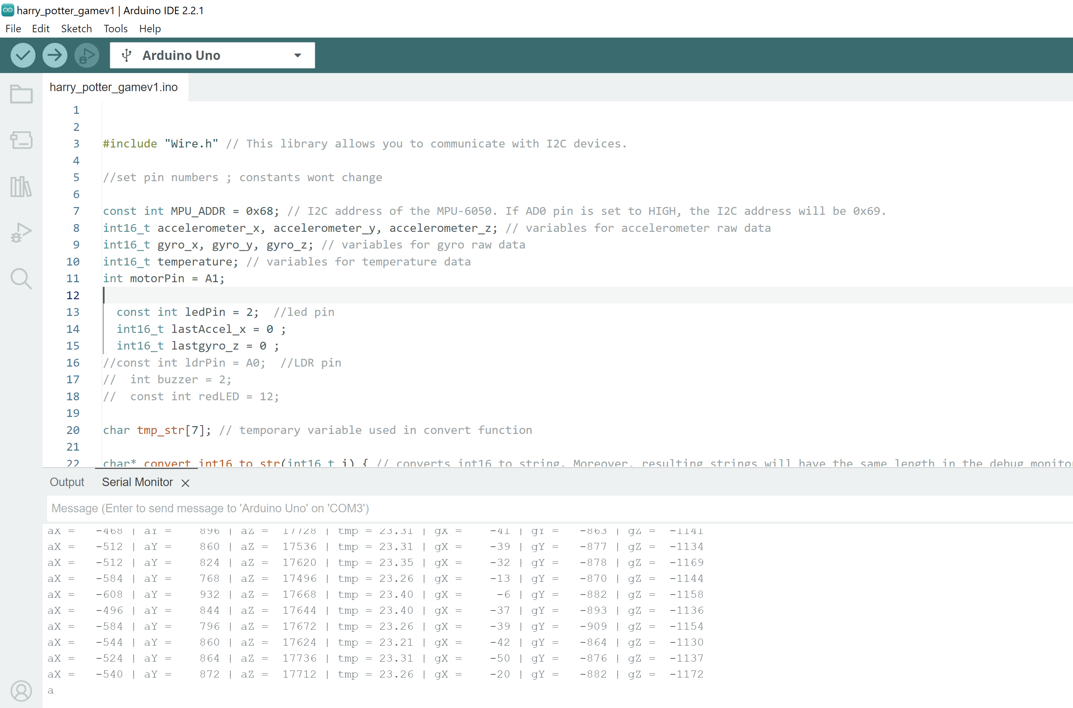Open the Tools menu

pyautogui.click(x=116, y=28)
